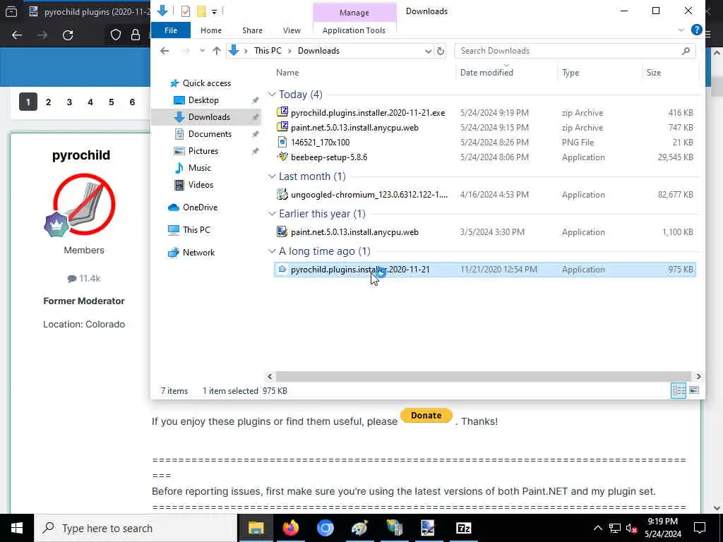
Task: Click the Manage contextual tab
Action: pyautogui.click(x=354, y=13)
